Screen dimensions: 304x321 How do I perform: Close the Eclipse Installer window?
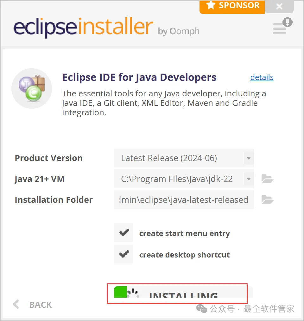279,6
